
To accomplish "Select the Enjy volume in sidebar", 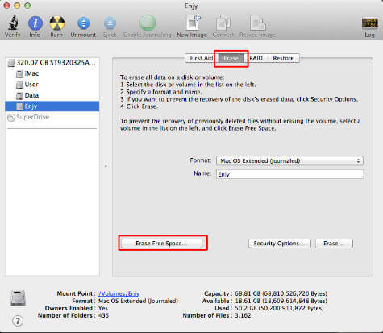I will tap(52, 106).
